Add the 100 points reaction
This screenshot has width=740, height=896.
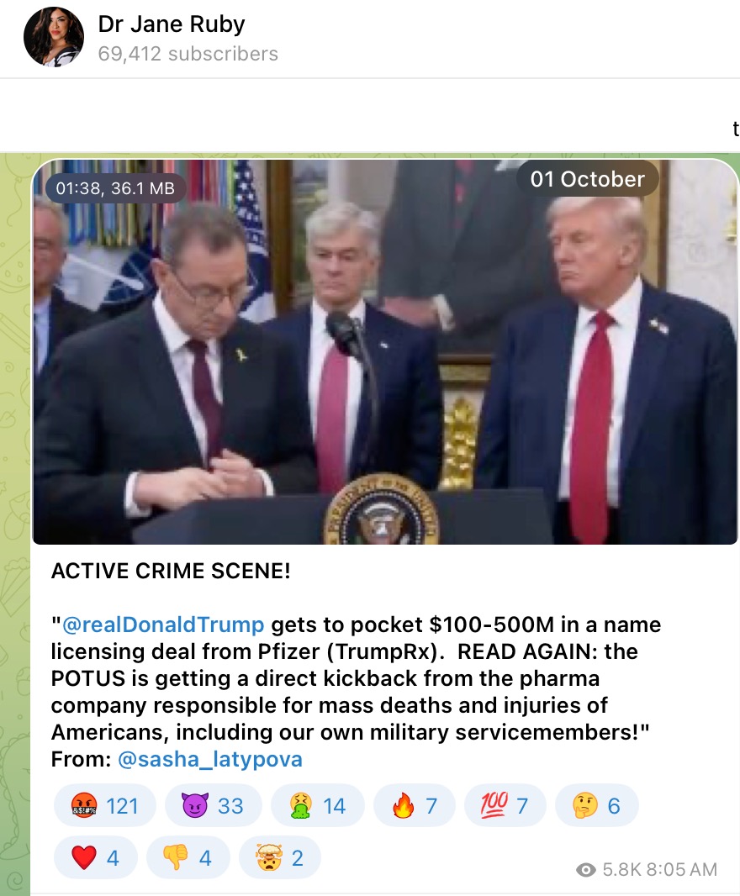tap(505, 806)
